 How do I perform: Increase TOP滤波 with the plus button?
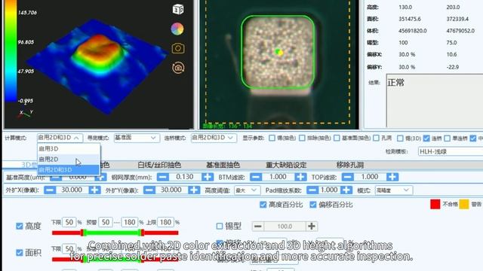coord(392,177)
